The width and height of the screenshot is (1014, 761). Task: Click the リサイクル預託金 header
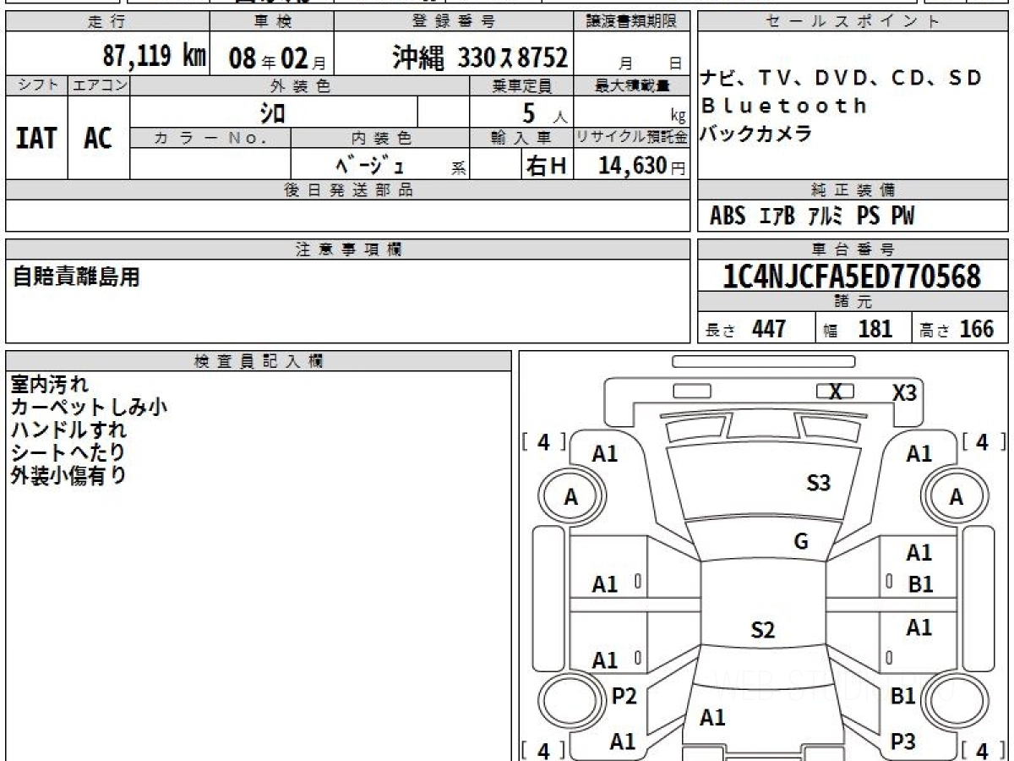[631, 138]
